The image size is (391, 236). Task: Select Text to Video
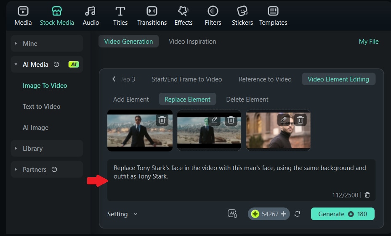(x=41, y=106)
